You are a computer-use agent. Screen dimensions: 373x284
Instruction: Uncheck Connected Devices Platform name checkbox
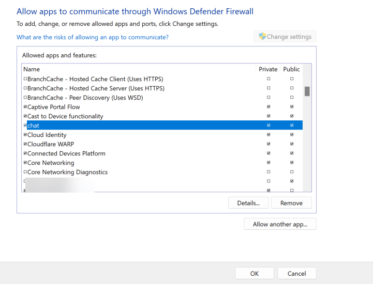click(25, 153)
